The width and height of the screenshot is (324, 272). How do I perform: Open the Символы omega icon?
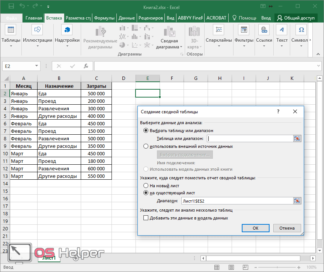tap(301, 30)
